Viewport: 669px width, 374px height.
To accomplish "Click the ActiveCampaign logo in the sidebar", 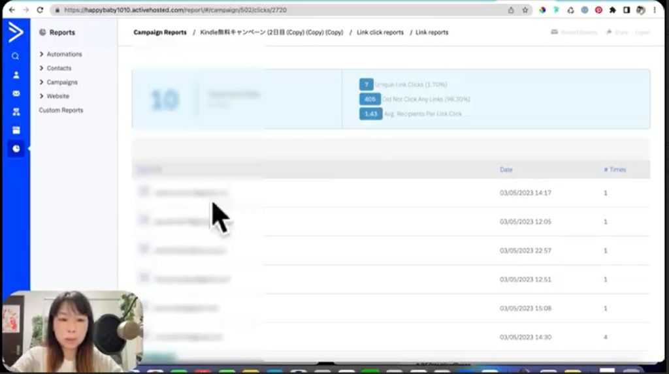I will click(x=15, y=32).
